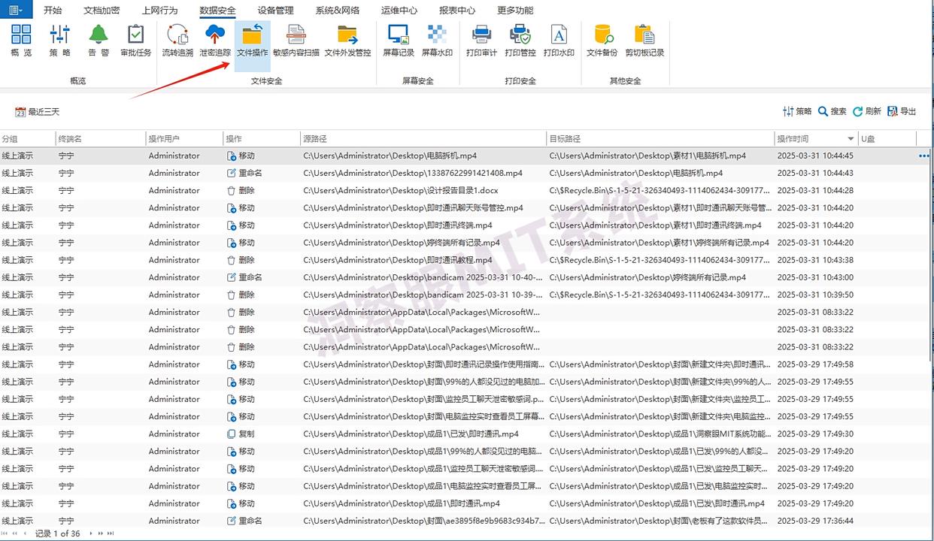Open 泄密追踪 cloud upload tool

(215, 41)
